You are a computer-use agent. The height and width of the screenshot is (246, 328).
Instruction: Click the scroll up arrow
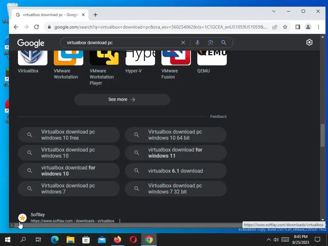click(323, 37)
